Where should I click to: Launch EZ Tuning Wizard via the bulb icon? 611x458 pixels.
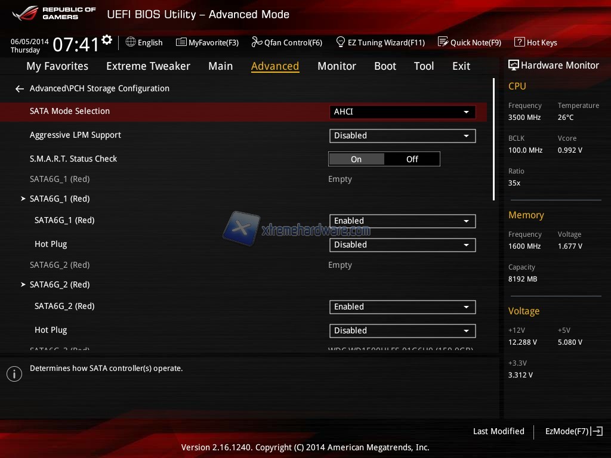pyautogui.click(x=341, y=42)
